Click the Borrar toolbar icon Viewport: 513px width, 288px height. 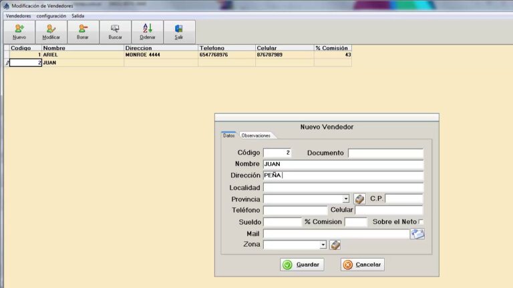(83, 32)
